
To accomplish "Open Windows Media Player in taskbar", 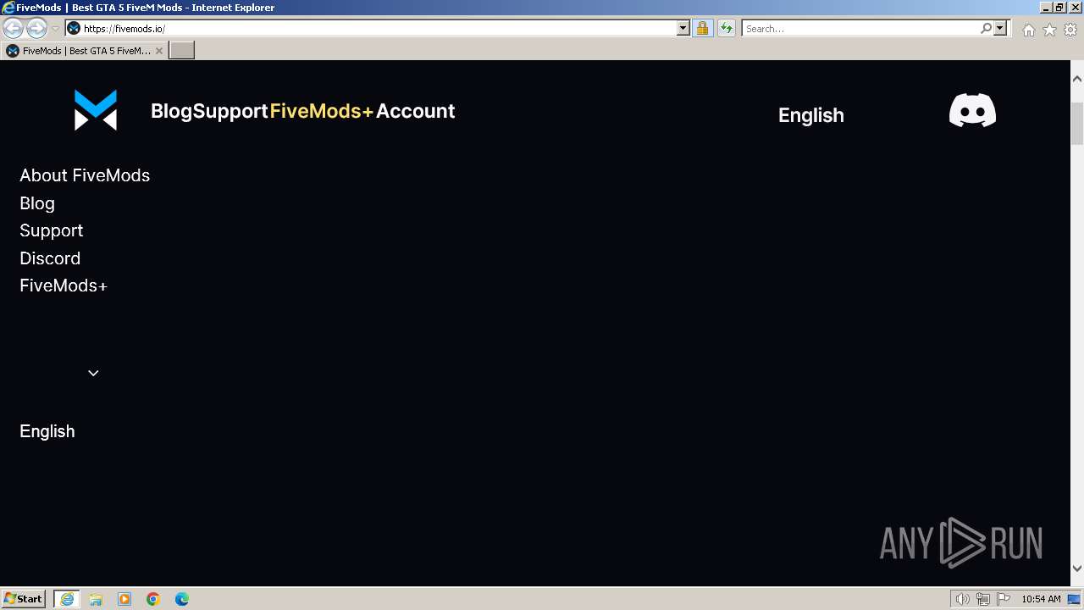I will point(124,599).
